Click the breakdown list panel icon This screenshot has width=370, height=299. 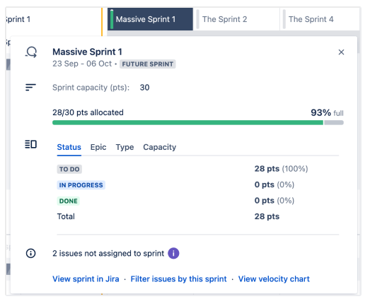coord(30,144)
